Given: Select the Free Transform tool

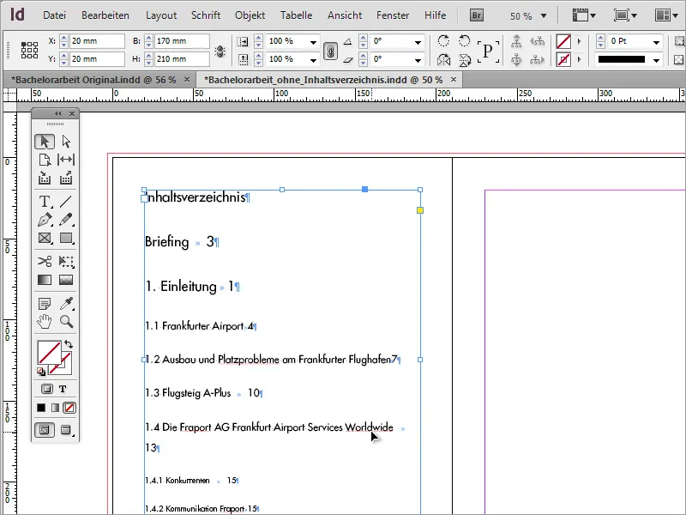Looking at the screenshot, I should pyautogui.click(x=66, y=262).
